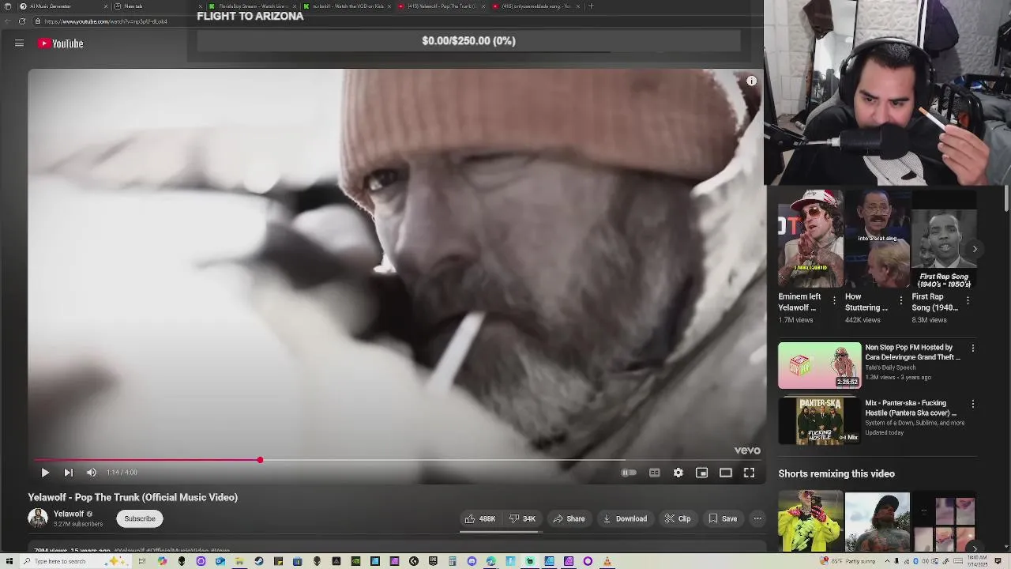Open the yellow jacket remix short
This screenshot has height=569, width=1011.
pyautogui.click(x=810, y=522)
